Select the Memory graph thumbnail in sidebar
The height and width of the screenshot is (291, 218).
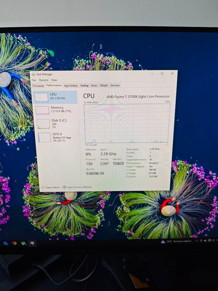(42, 110)
